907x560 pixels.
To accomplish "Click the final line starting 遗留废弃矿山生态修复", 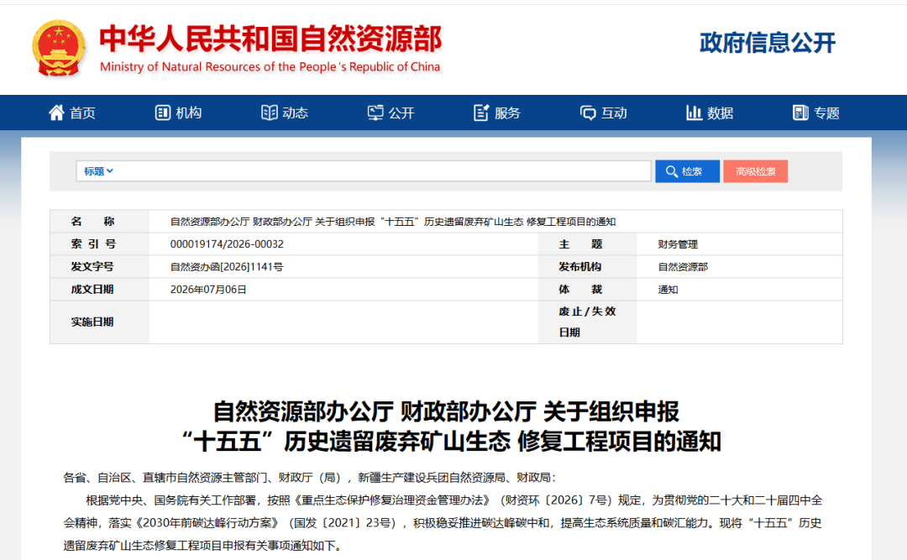I will (202, 546).
